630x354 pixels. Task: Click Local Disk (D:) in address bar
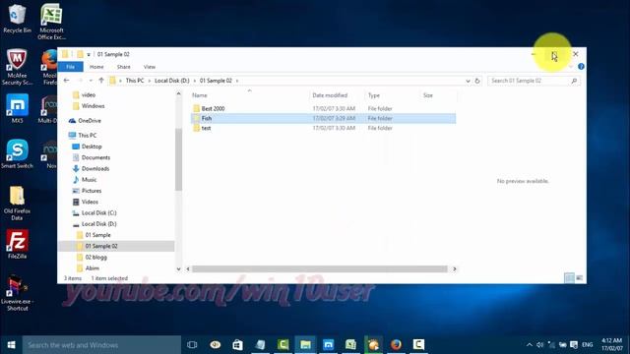pyautogui.click(x=172, y=81)
